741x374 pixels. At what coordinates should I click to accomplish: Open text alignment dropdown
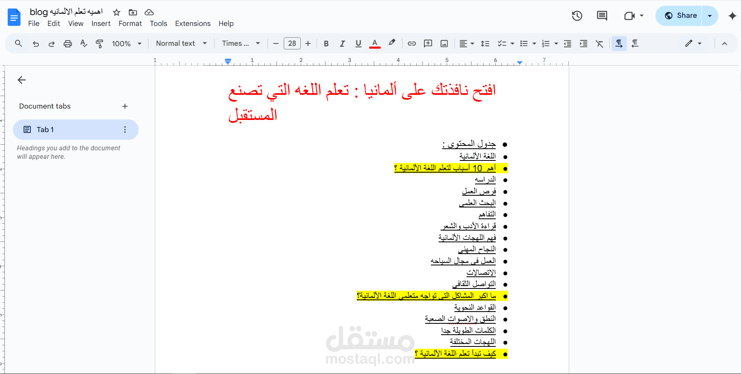click(x=467, y=43)
